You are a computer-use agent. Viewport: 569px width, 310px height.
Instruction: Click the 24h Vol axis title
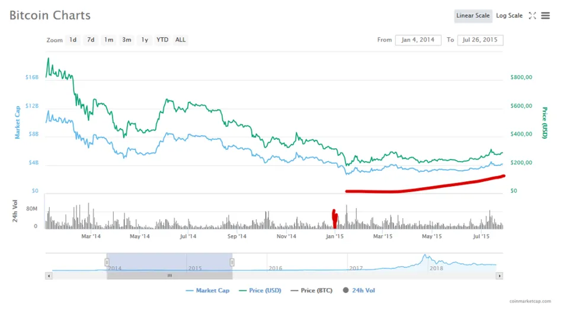click(x=15, y=211)
